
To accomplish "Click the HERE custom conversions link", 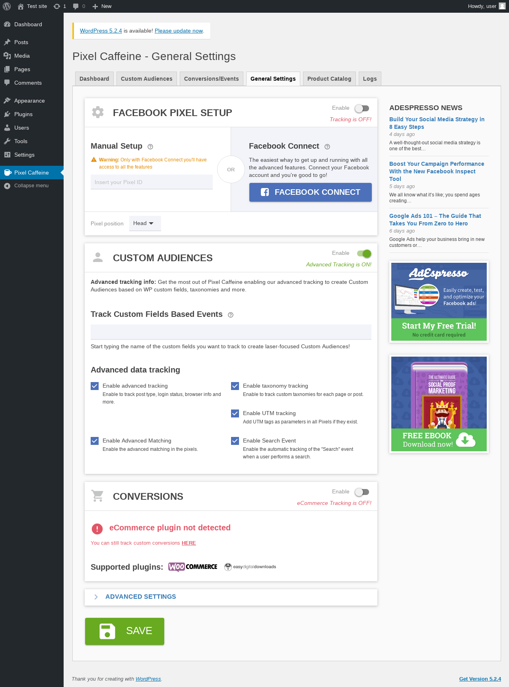I will click(189, 543).
